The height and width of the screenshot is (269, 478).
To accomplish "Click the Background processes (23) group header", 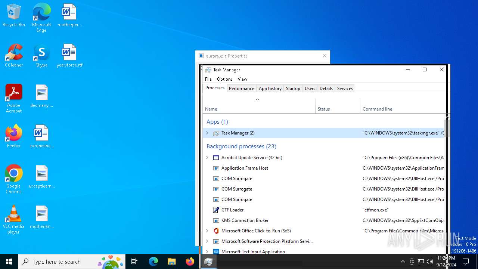I will pyautogui.click(x=241, y=146).
